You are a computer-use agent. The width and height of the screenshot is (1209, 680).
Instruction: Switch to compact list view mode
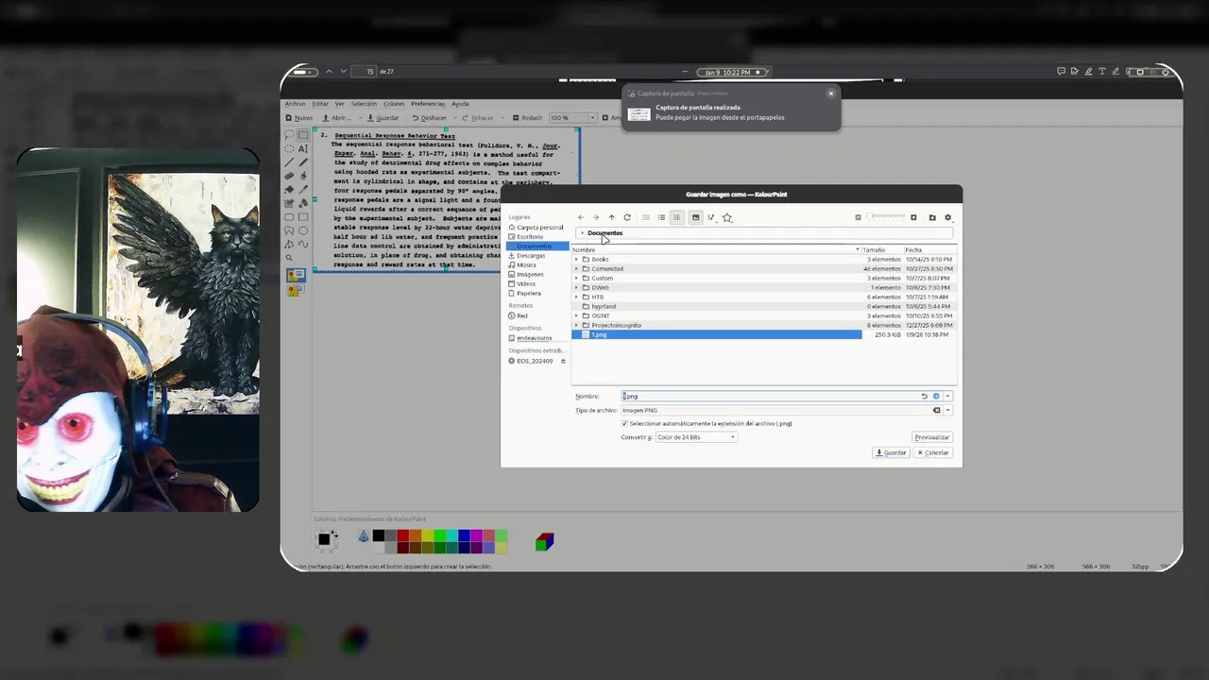[661, 217]
